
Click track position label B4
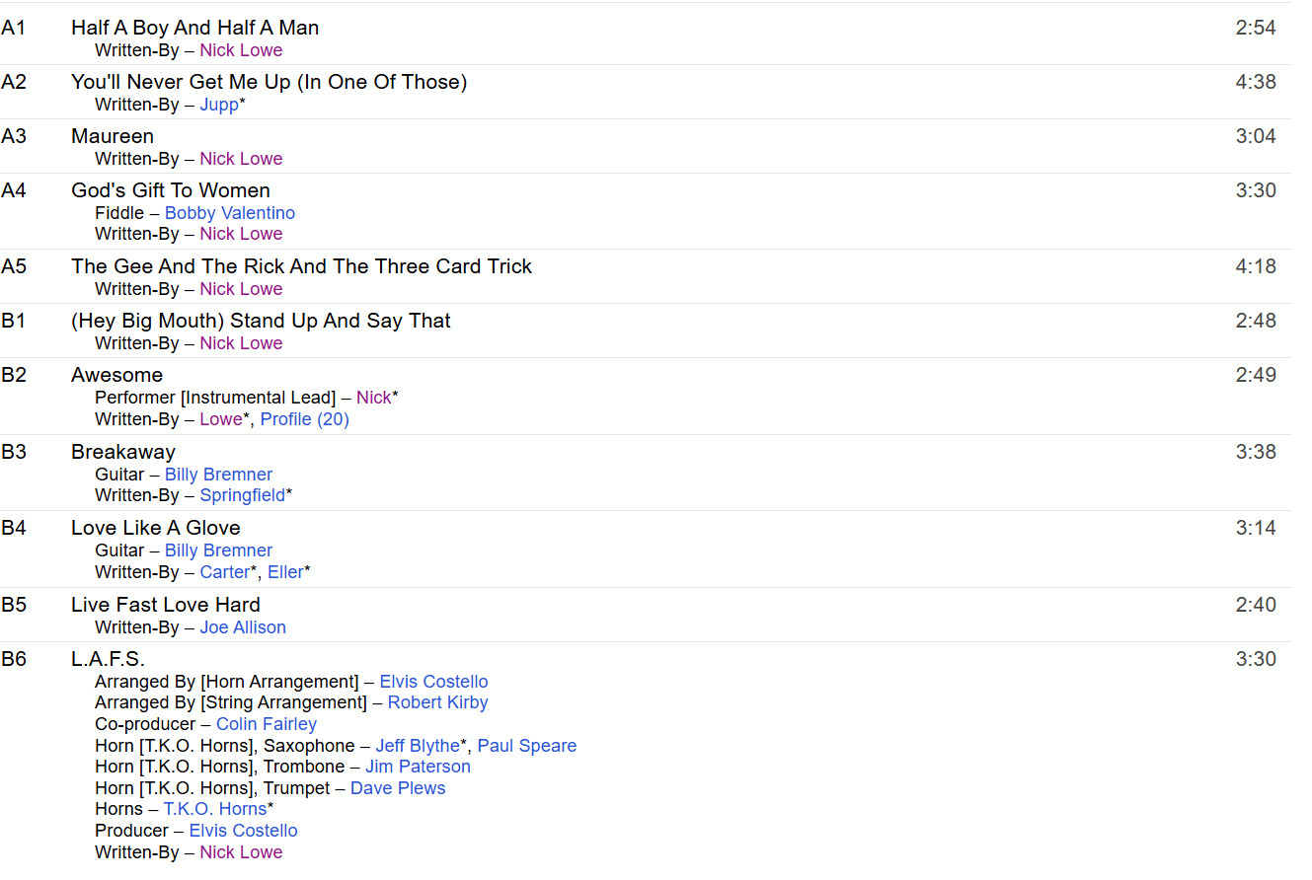(14, 528)
